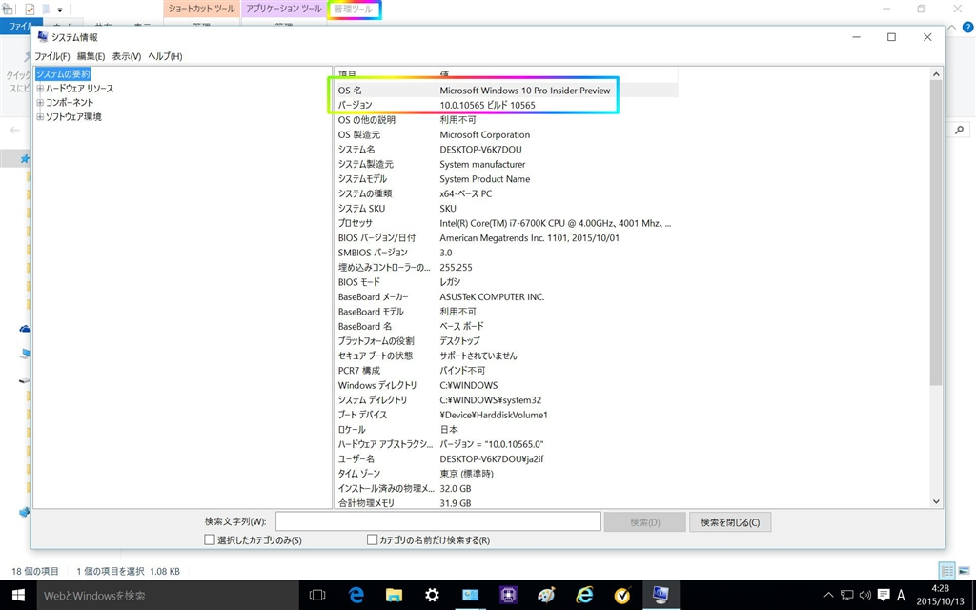Screen dimensions: 976x610
Task: Open File Explorer from the taskbar
Action: click(394, 595)
